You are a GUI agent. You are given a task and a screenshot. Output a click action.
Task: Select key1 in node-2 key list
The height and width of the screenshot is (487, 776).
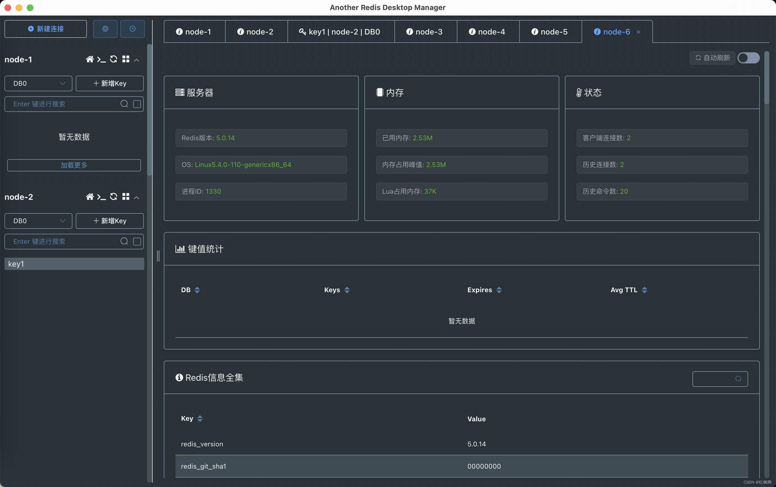pos(74,264)
